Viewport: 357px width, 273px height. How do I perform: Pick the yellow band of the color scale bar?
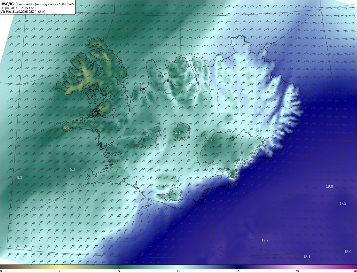60,267
